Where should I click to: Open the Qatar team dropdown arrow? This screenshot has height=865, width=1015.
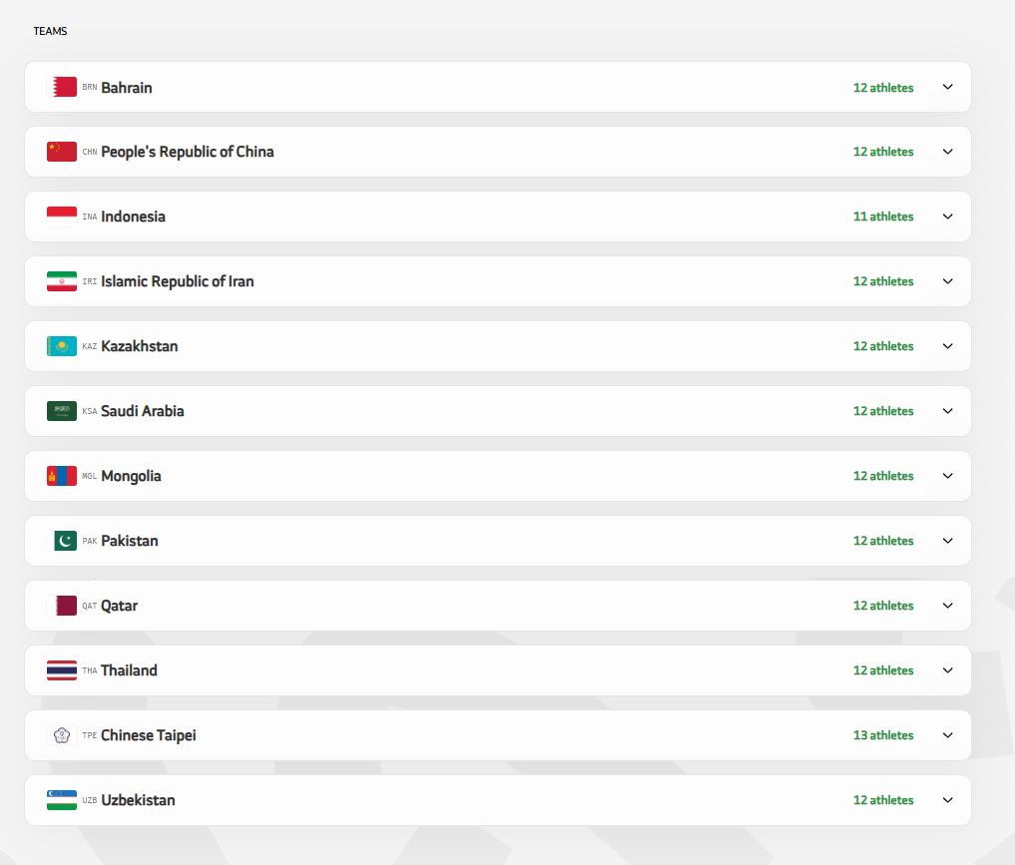click(x=947, y=606)
